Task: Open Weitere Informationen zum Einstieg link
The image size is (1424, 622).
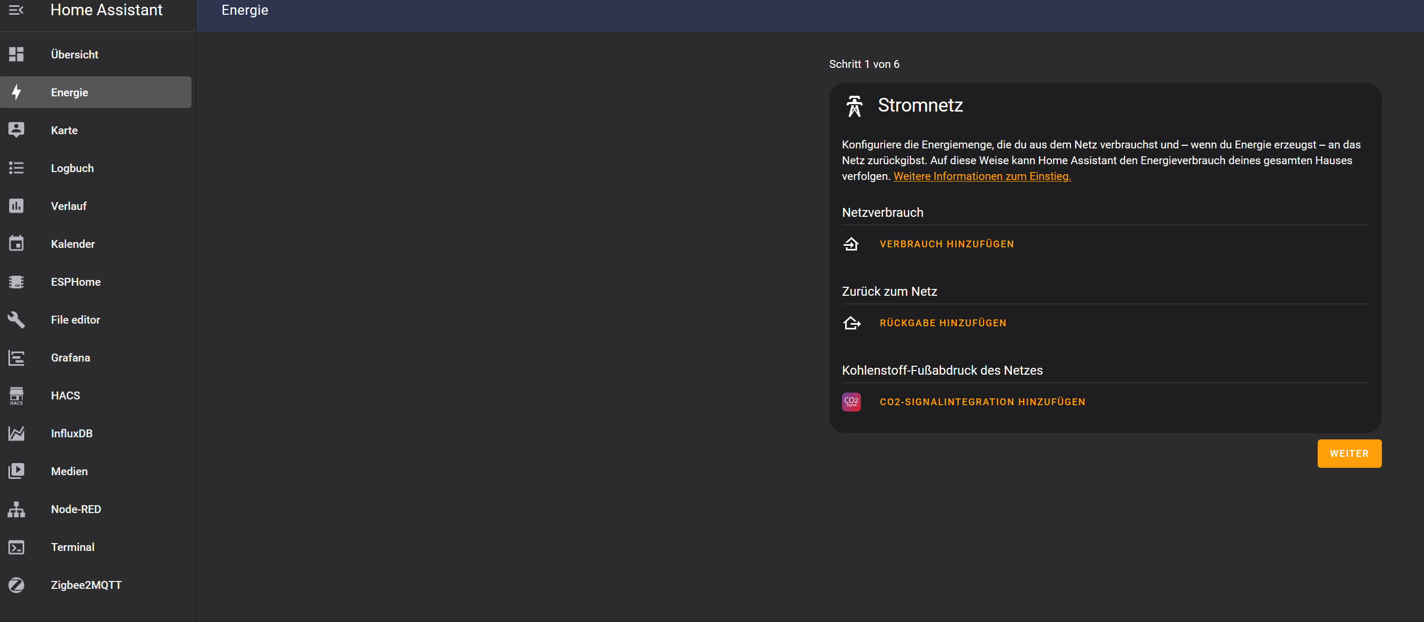Action: tap(982, 176)
